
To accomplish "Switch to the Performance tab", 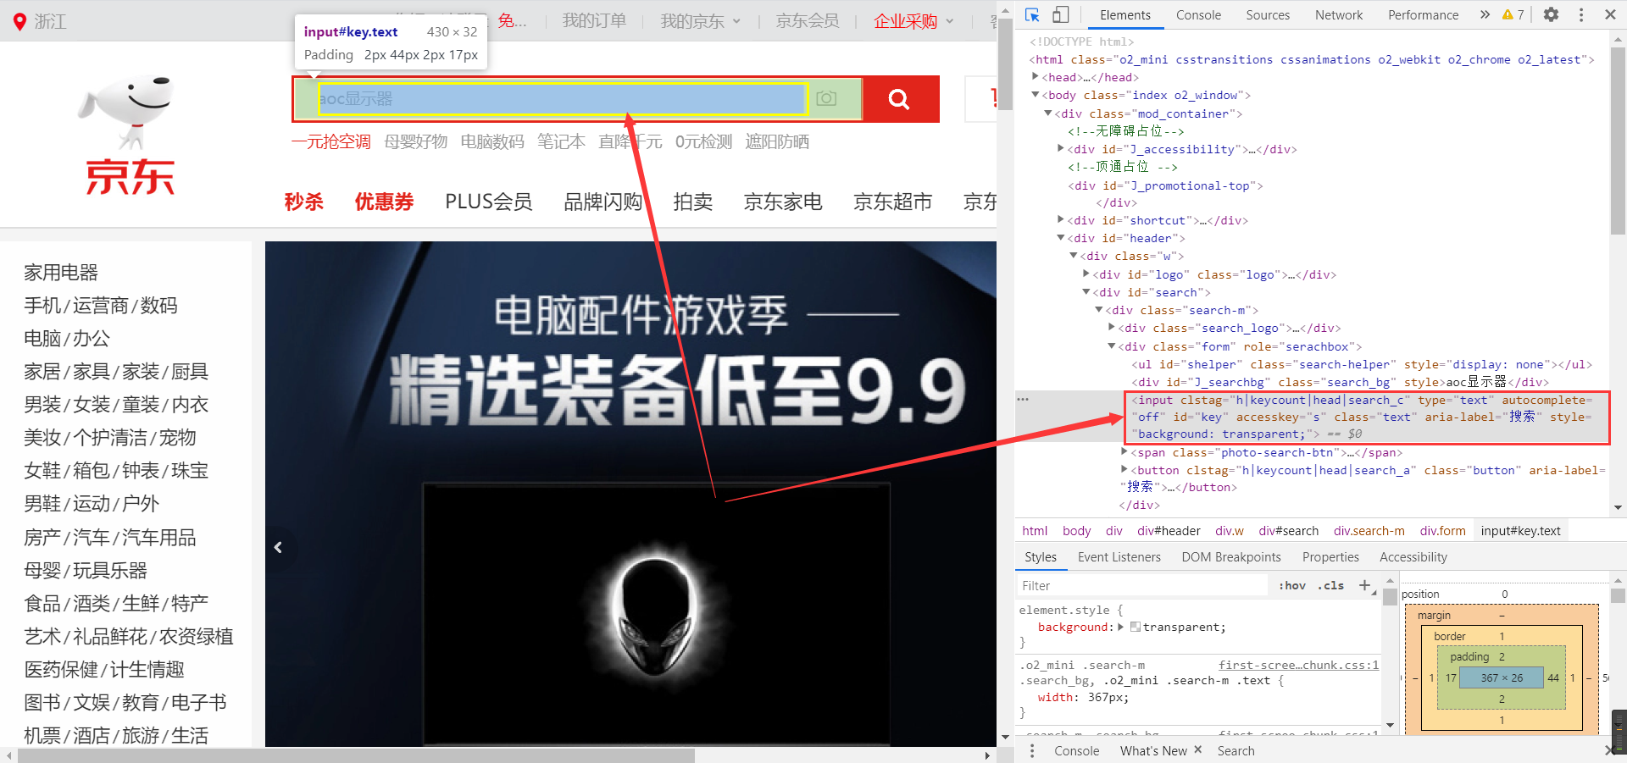I will coord(1423,14).
